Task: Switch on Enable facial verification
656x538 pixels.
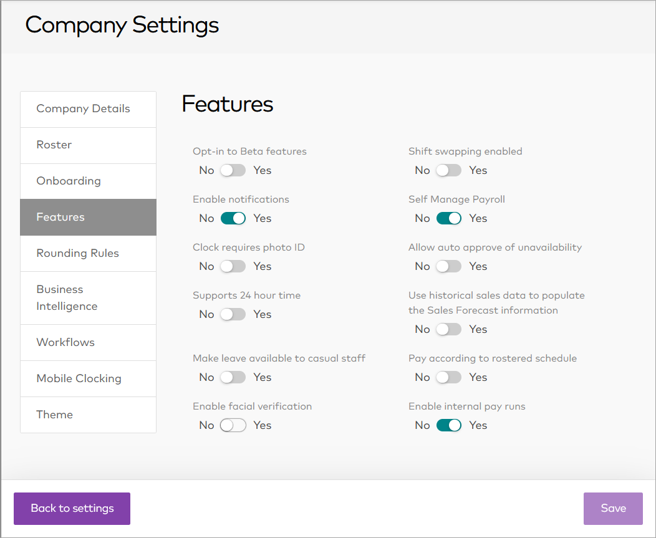Action: [233, 425]
